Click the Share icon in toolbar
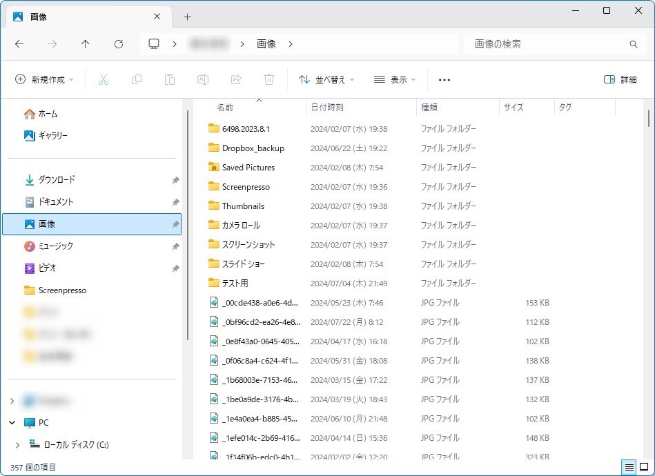 coord(236,79)
